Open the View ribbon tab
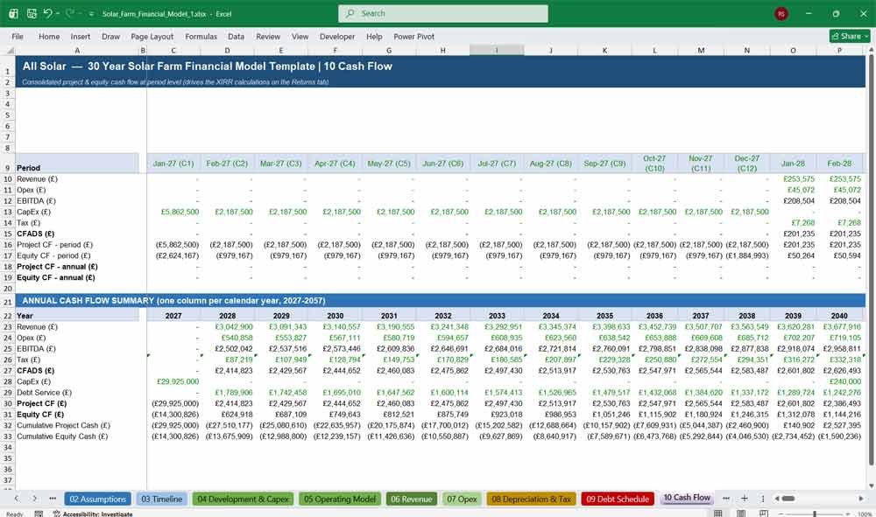876x517 pixels. click(x=300, y=36)
